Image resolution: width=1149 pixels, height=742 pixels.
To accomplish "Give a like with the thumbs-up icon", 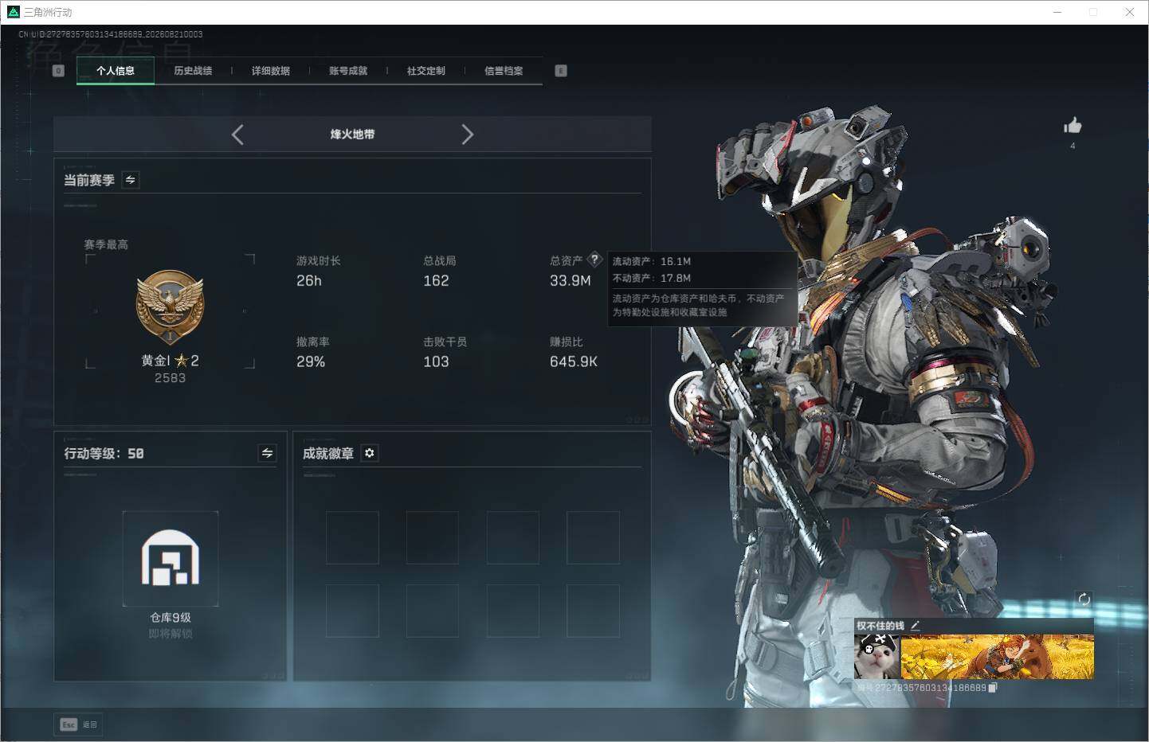I will pyautogui.click(x=1073, y=126).
